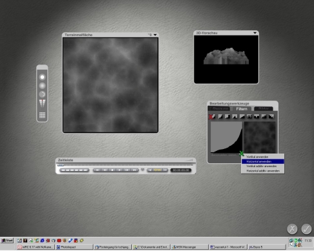
Task: Click the yellow key icon in Zeitleiste
Action: tap(158, 170)
